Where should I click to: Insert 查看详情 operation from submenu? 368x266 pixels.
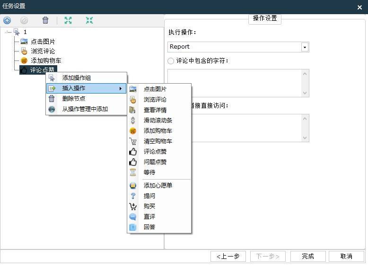click(x=159, y=110)
